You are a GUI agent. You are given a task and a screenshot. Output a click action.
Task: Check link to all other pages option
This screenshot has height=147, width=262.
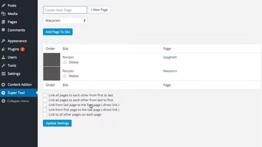point(45,114)
